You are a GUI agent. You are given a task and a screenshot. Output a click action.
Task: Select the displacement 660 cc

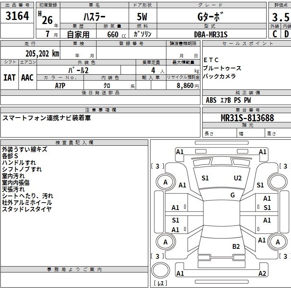(117, 34)
